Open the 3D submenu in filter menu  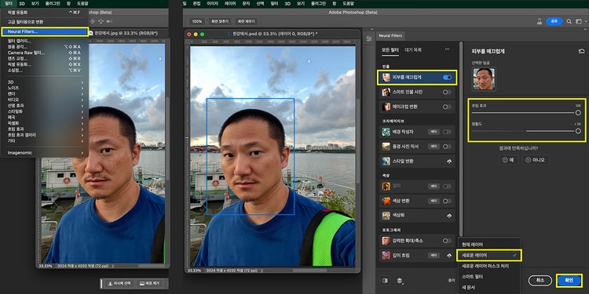44,82
